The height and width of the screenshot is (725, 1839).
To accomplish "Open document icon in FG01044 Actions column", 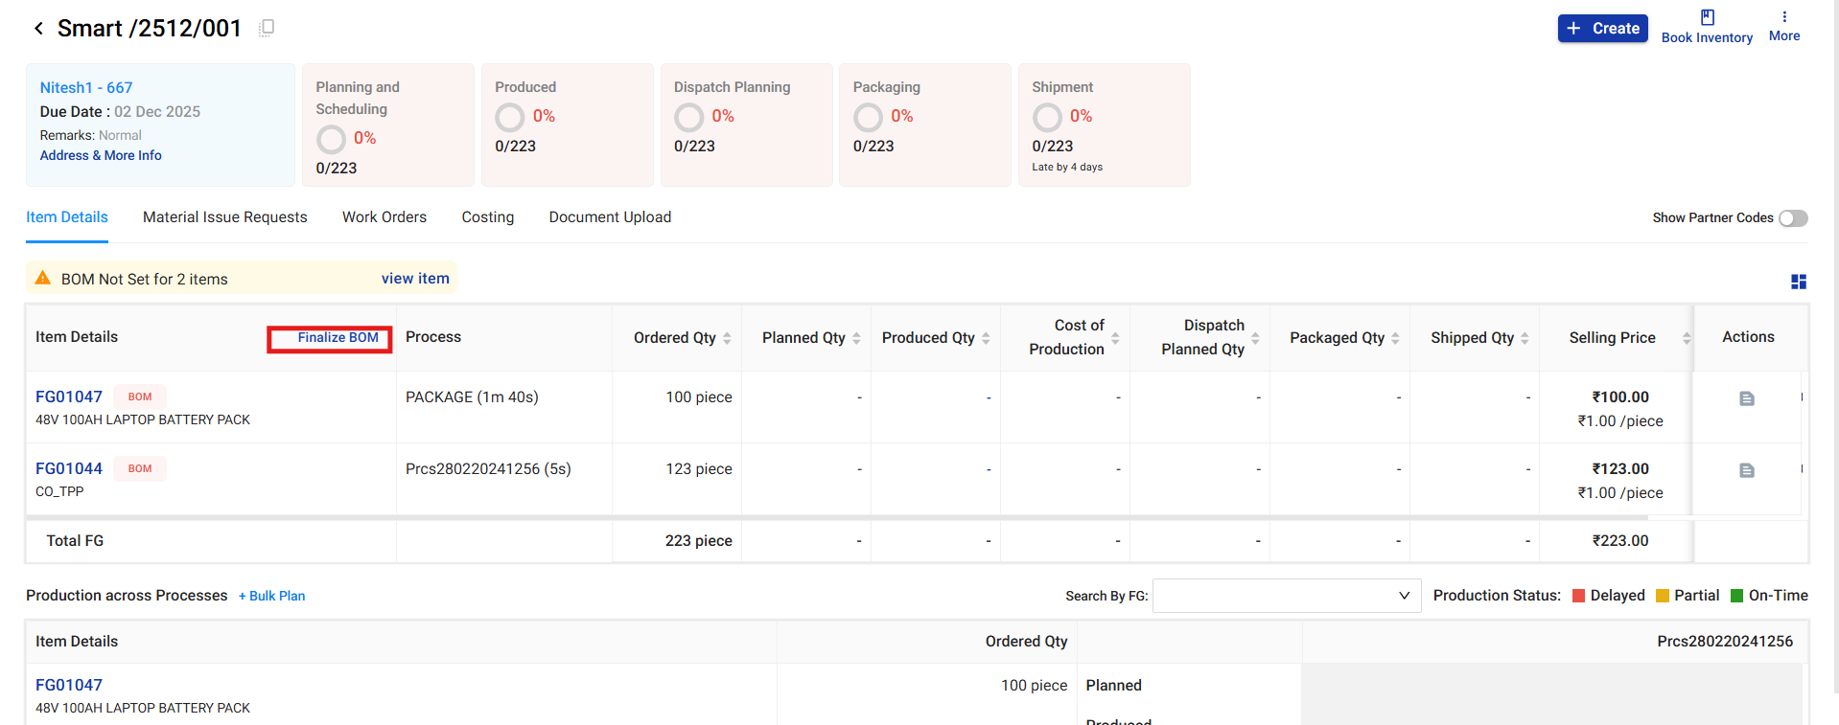I will click(x=1746, y=470).
